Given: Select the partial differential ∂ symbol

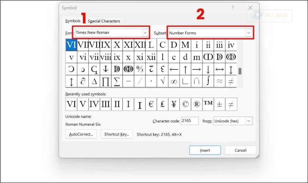Looking at the screenshot, I should [x=83, y=81].
